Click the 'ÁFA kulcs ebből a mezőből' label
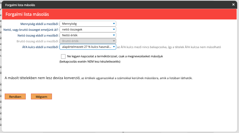 click(41, 47)
